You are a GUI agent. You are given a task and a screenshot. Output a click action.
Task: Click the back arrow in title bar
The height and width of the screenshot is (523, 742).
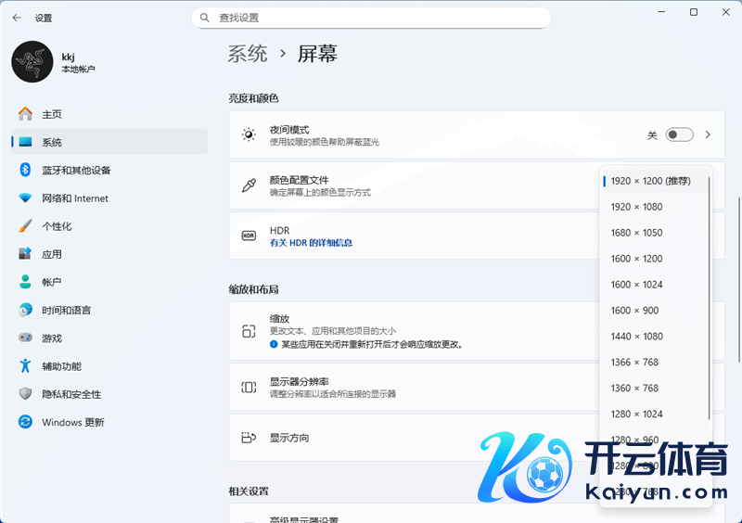click(17, 18)
